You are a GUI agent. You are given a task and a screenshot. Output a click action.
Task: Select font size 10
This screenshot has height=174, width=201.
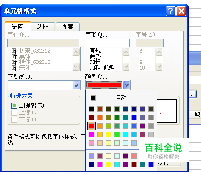[x=142, y=68]
